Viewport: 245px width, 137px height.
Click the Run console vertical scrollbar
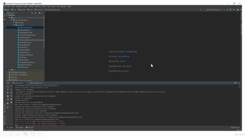point(239,86)
